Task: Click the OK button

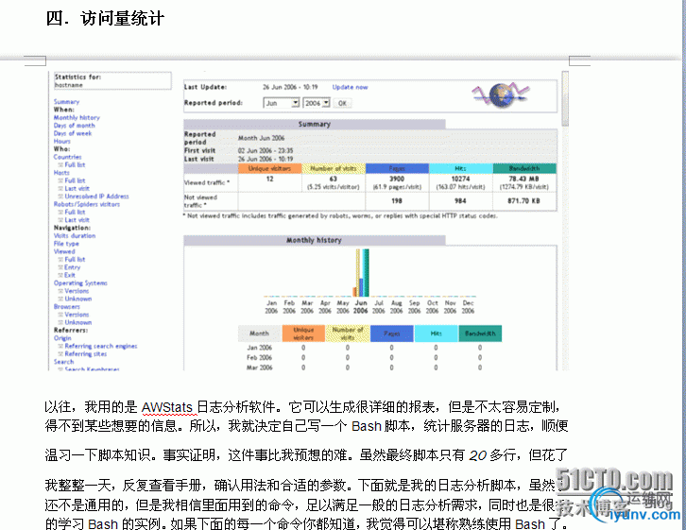Action: pyautogui.click(x=342, y=103)
